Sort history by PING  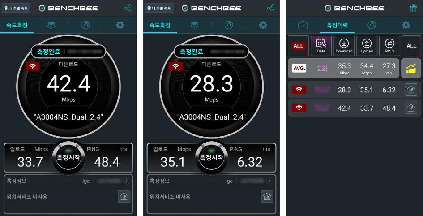(389, 46)
